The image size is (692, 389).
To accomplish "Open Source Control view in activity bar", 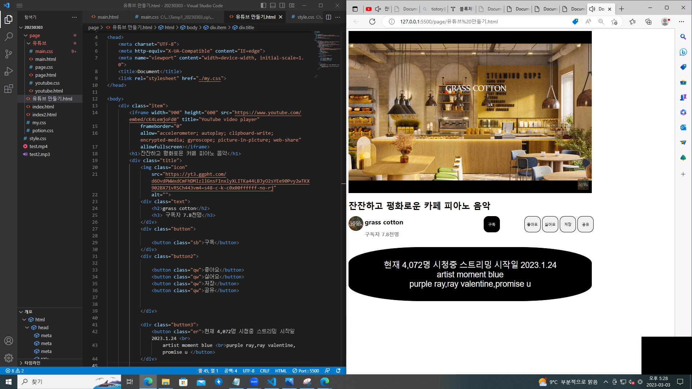I will coord(9,54).
